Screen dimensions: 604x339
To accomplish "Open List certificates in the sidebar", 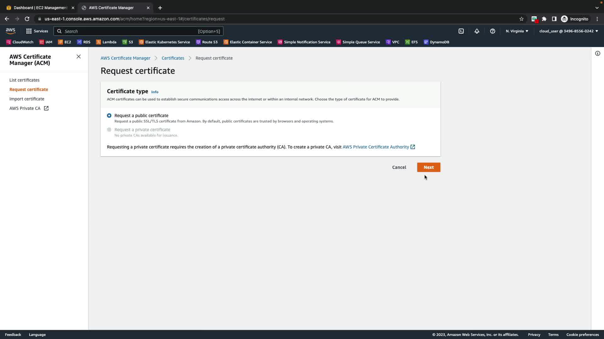I will click(x=24, y=80).
